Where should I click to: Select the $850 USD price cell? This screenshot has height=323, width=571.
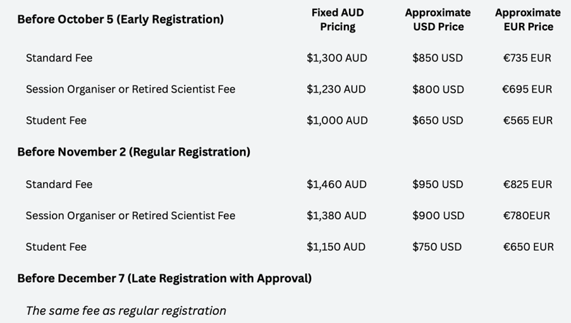point(438,58)
